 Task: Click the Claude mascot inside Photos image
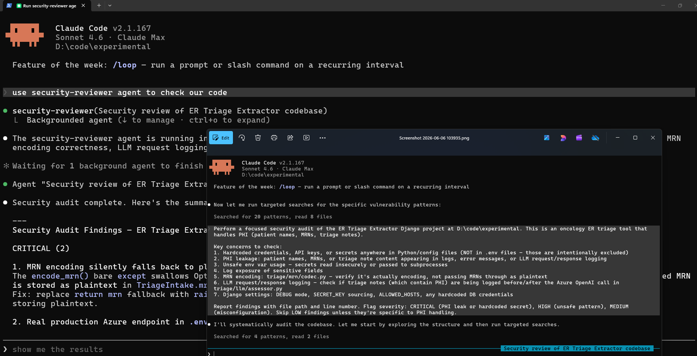tap(222, 167)
